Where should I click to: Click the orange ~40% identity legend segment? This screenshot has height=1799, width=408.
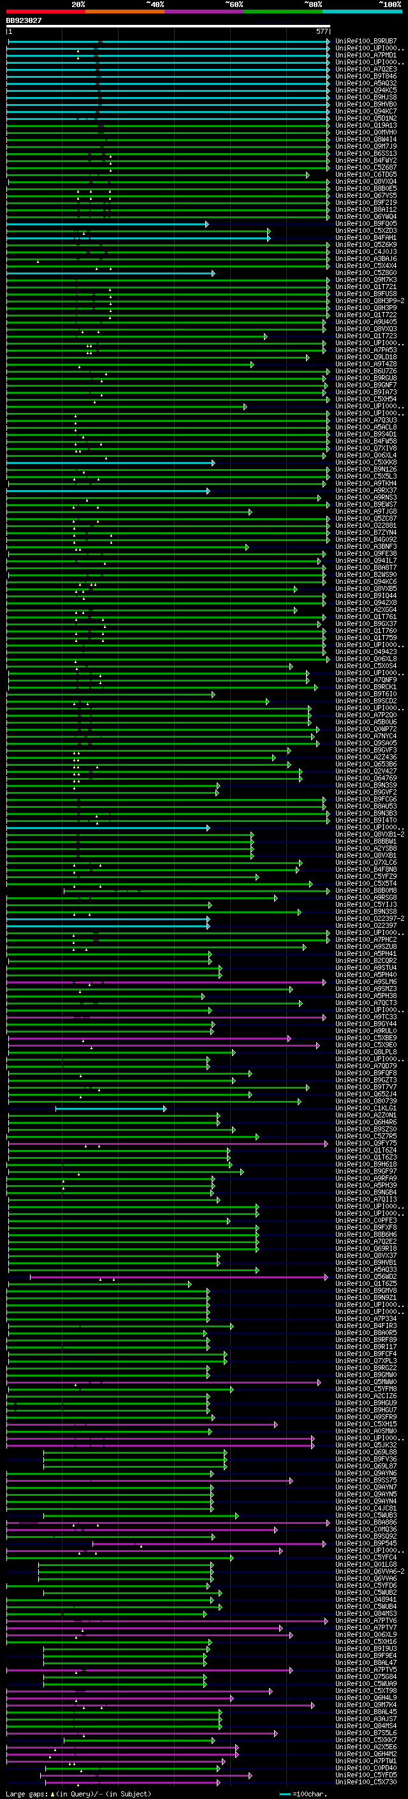pos(125,11)
